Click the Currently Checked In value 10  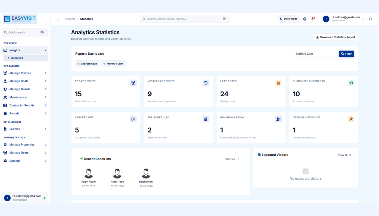296,94
